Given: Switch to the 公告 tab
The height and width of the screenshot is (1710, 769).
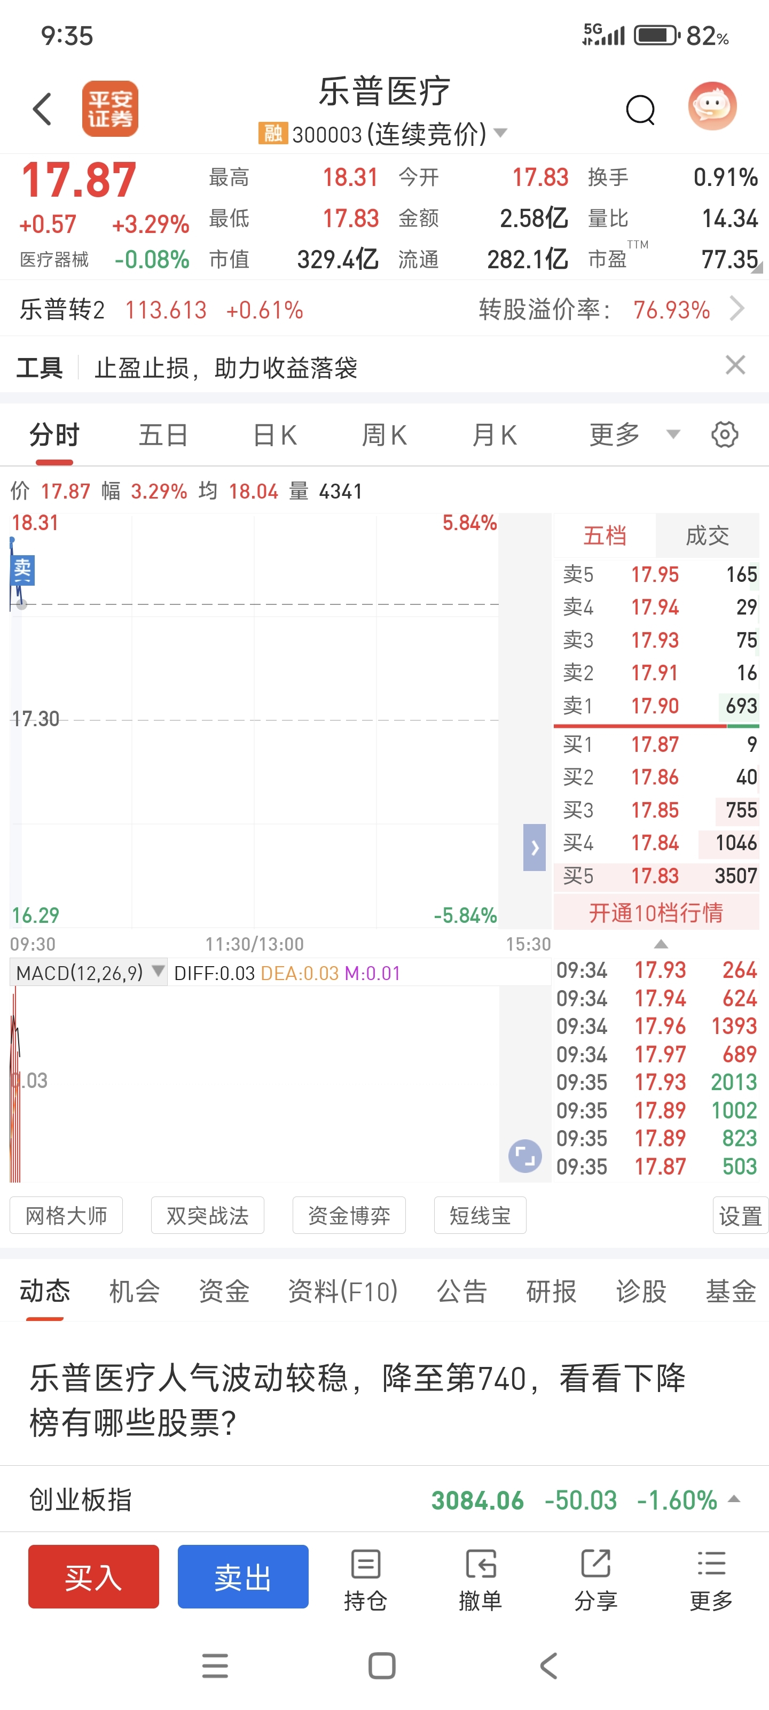Looking at the screenshot, I should 462,1291.
